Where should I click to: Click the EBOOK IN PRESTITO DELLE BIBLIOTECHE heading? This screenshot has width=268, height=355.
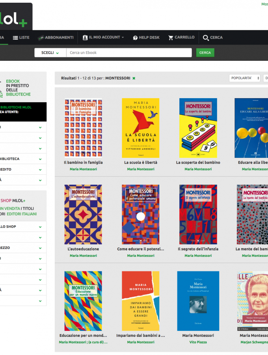[18, 88]
